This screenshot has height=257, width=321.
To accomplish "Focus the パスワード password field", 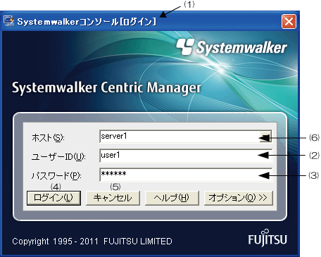I will coord(186,175).
